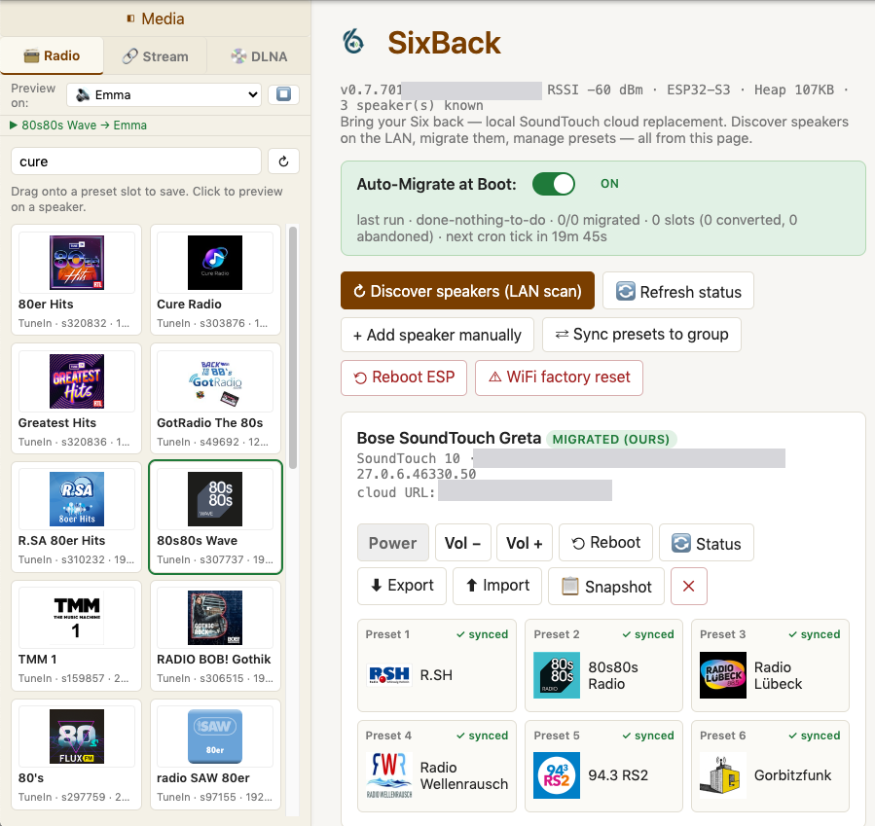Click the 94.3 RS2 logo in Preset 5
Screen dimensions: 875x826
(x=557, y=774)
